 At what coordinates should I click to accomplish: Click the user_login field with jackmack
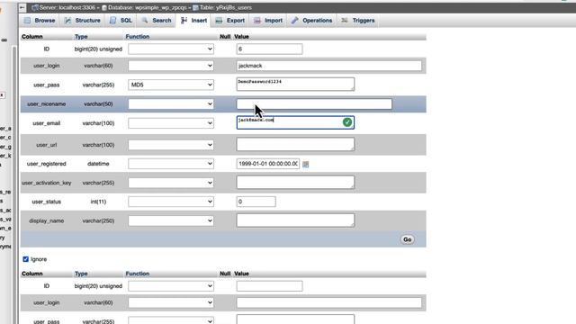(x=329, y=66)
